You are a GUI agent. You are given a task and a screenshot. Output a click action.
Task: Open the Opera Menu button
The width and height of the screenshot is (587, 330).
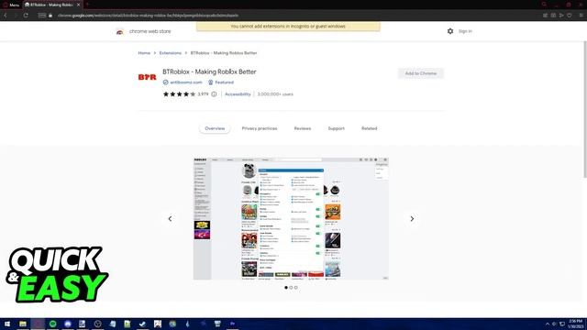11,5
